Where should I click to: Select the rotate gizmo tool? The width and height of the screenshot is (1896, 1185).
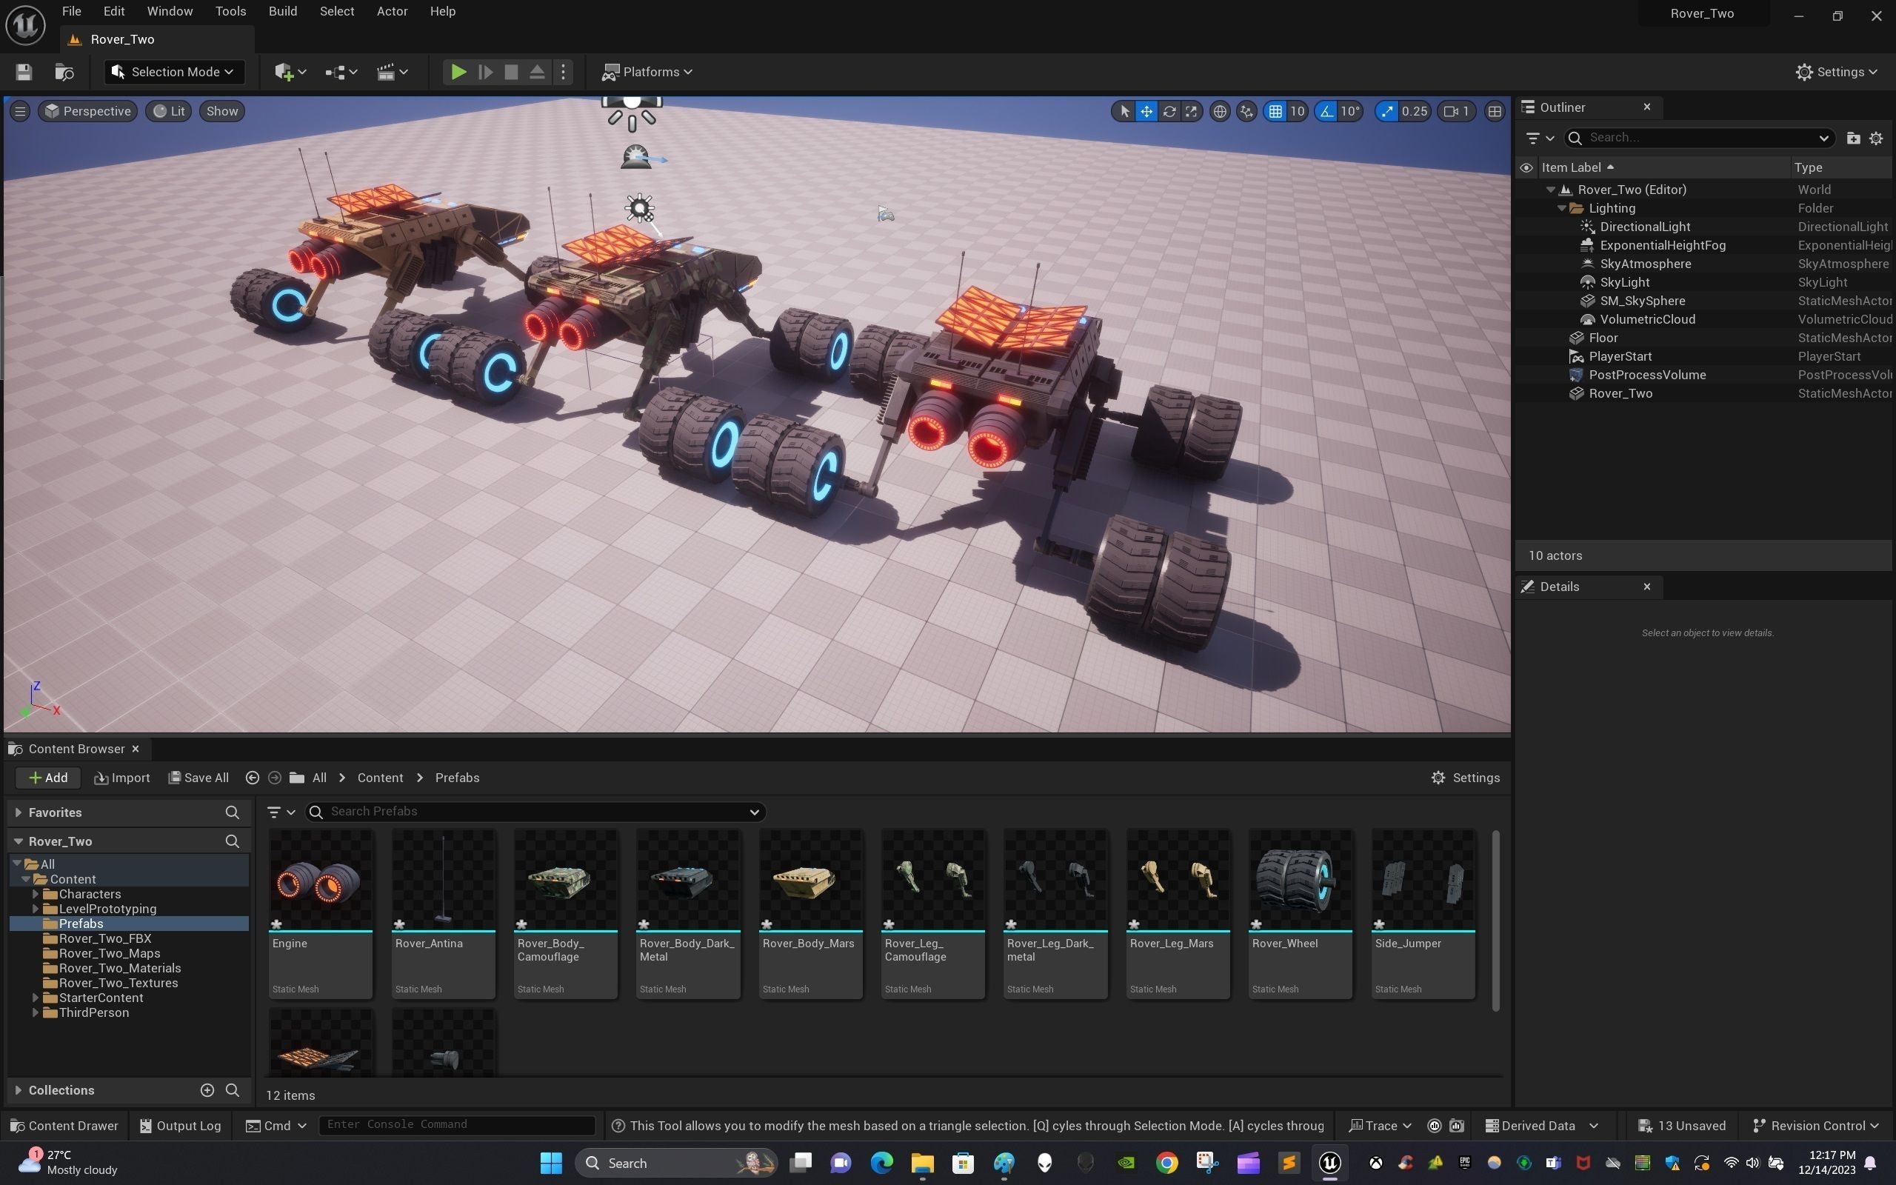click(x=1169, y=111)
